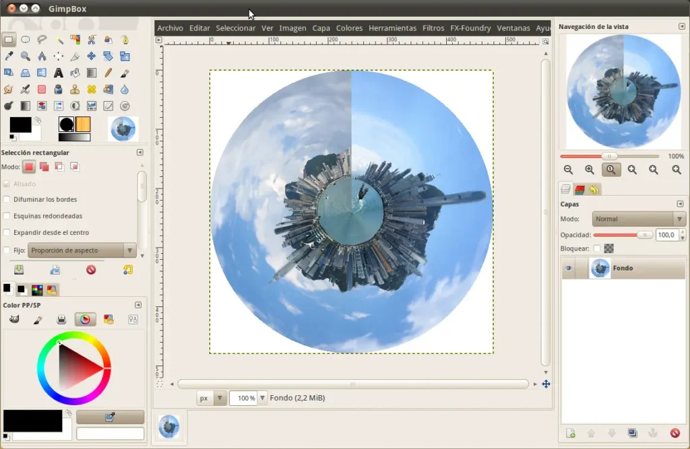The width and height of the screenshot is (690, 449).
Task: Toggle 'Expandir desde el centro' checkbox
Action: [7, 232]
